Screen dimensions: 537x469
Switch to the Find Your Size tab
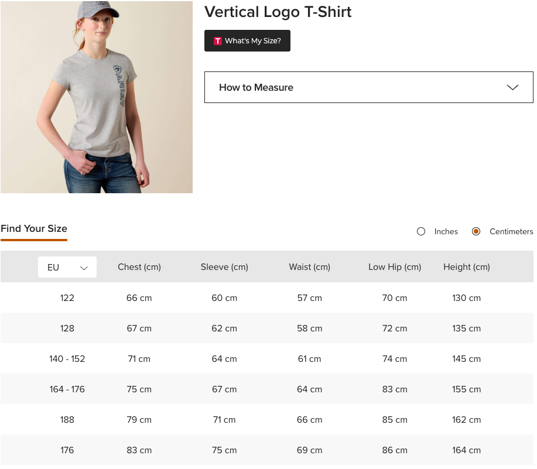(34, 229)
